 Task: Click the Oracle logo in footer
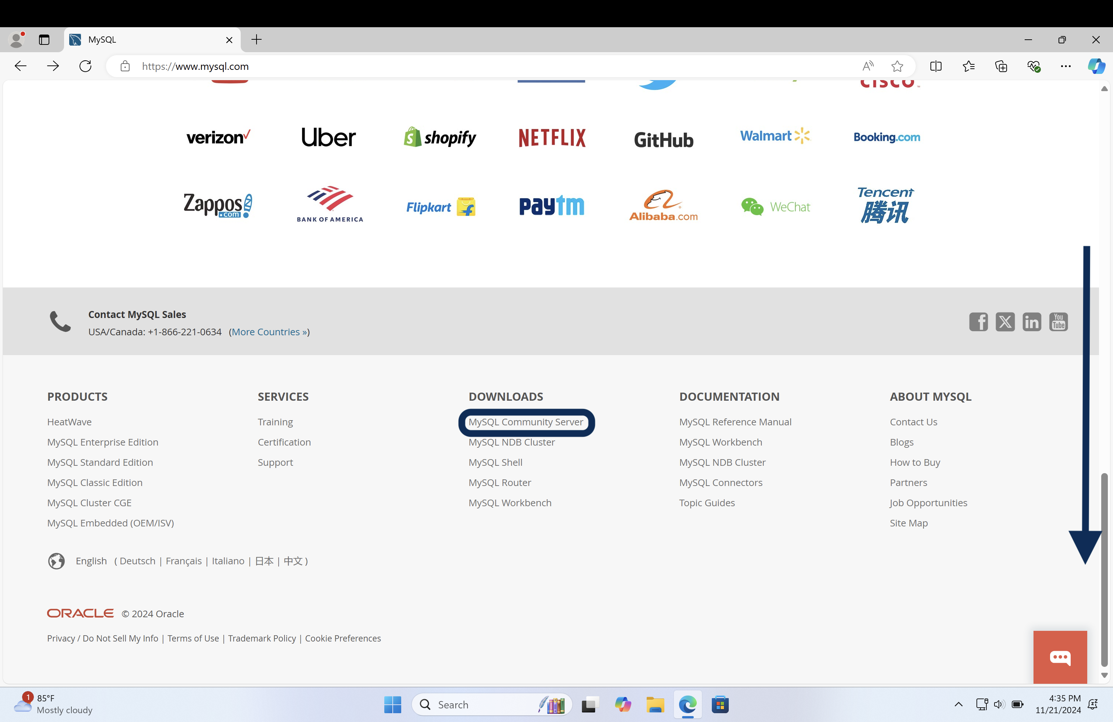[81, 613]
